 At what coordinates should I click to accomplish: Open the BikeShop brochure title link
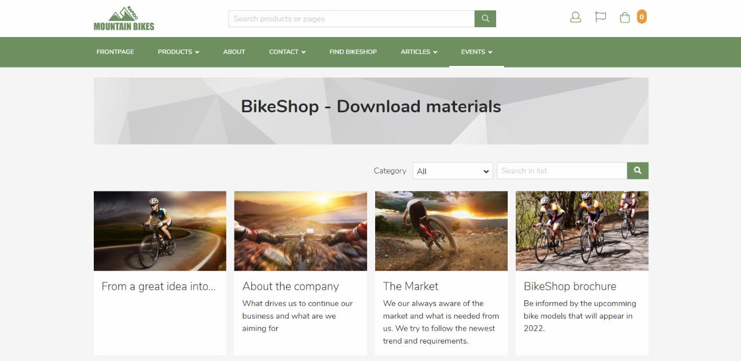point(570,286)
